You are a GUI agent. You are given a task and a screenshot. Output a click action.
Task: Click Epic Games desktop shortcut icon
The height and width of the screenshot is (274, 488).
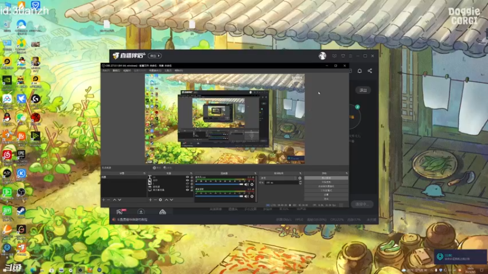(x=21, y=154)
